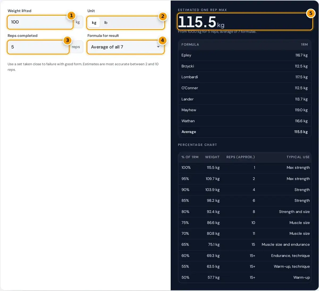Click the 109.7 kg weight cell
The image size is (319, 291).
pyautogui.click(x=213, y=179)
